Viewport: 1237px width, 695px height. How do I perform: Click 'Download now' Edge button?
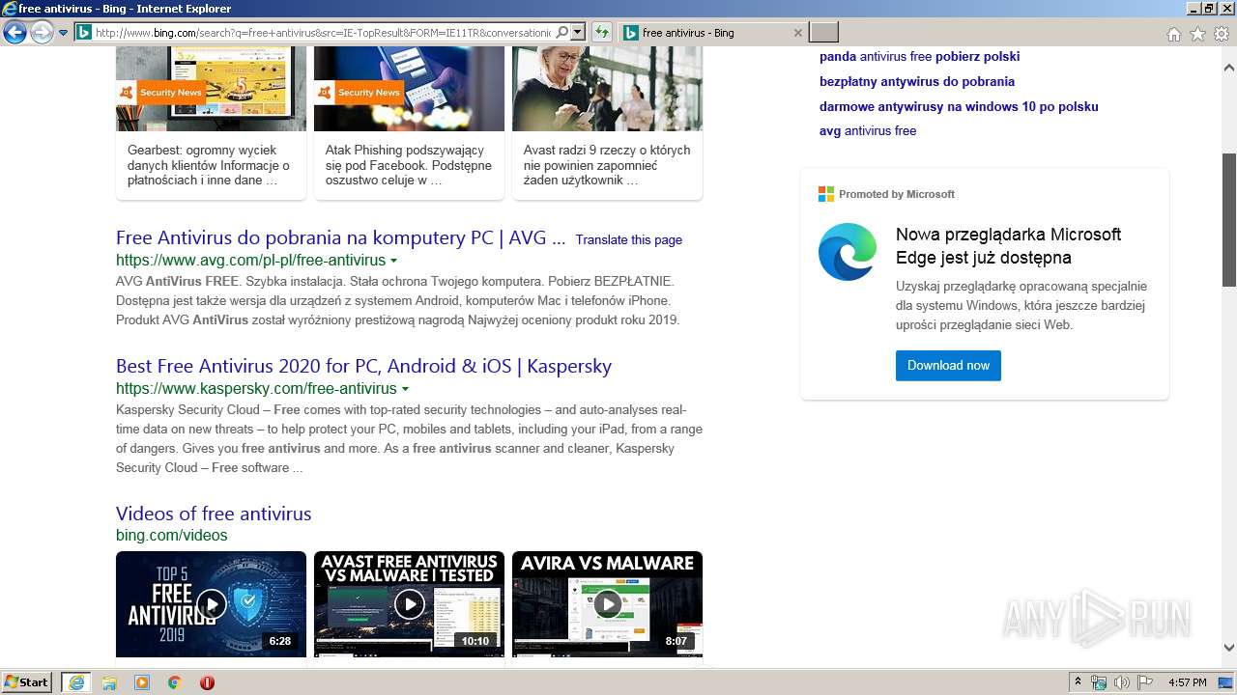point(948,366)
